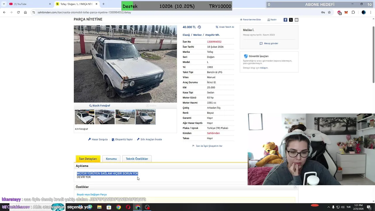Reload the current page

coord(18,12)
